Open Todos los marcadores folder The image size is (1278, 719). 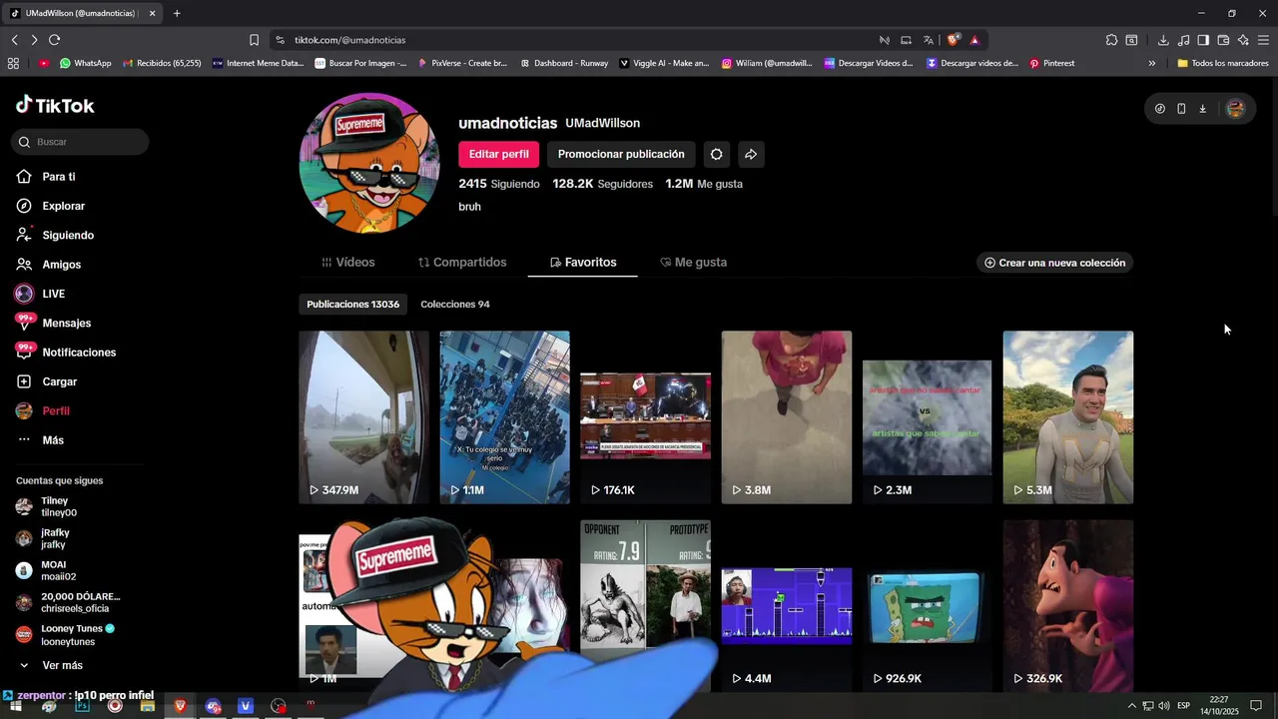1223,63
